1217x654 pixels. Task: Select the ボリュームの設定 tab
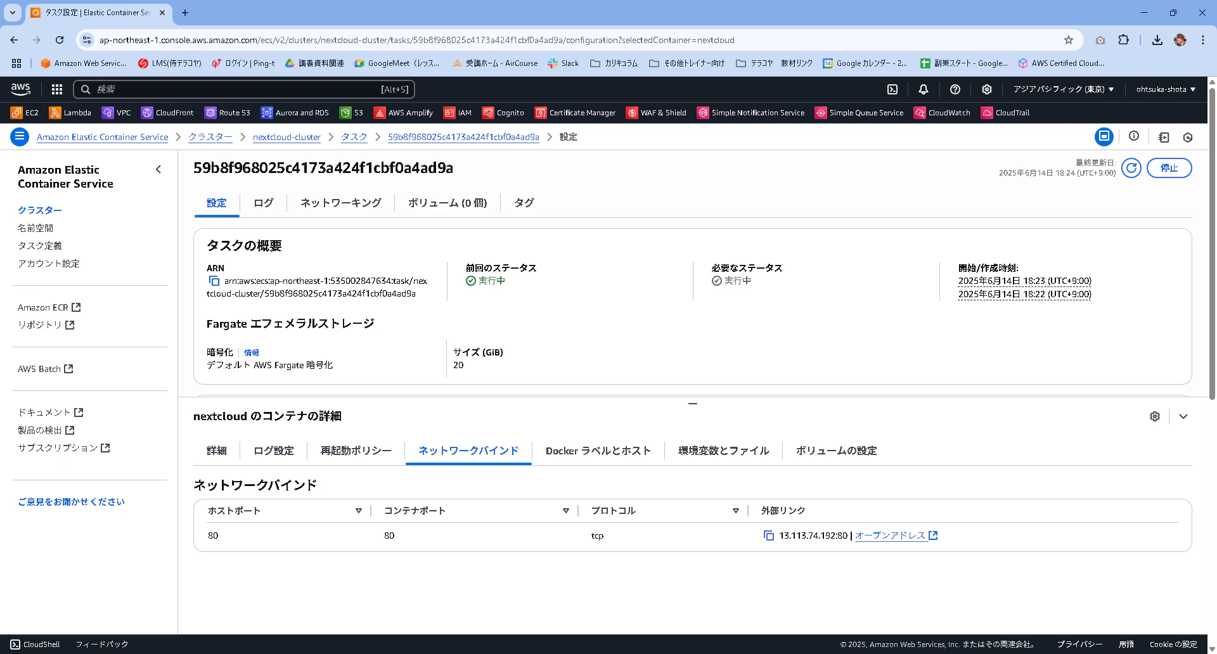click(837, 451)
